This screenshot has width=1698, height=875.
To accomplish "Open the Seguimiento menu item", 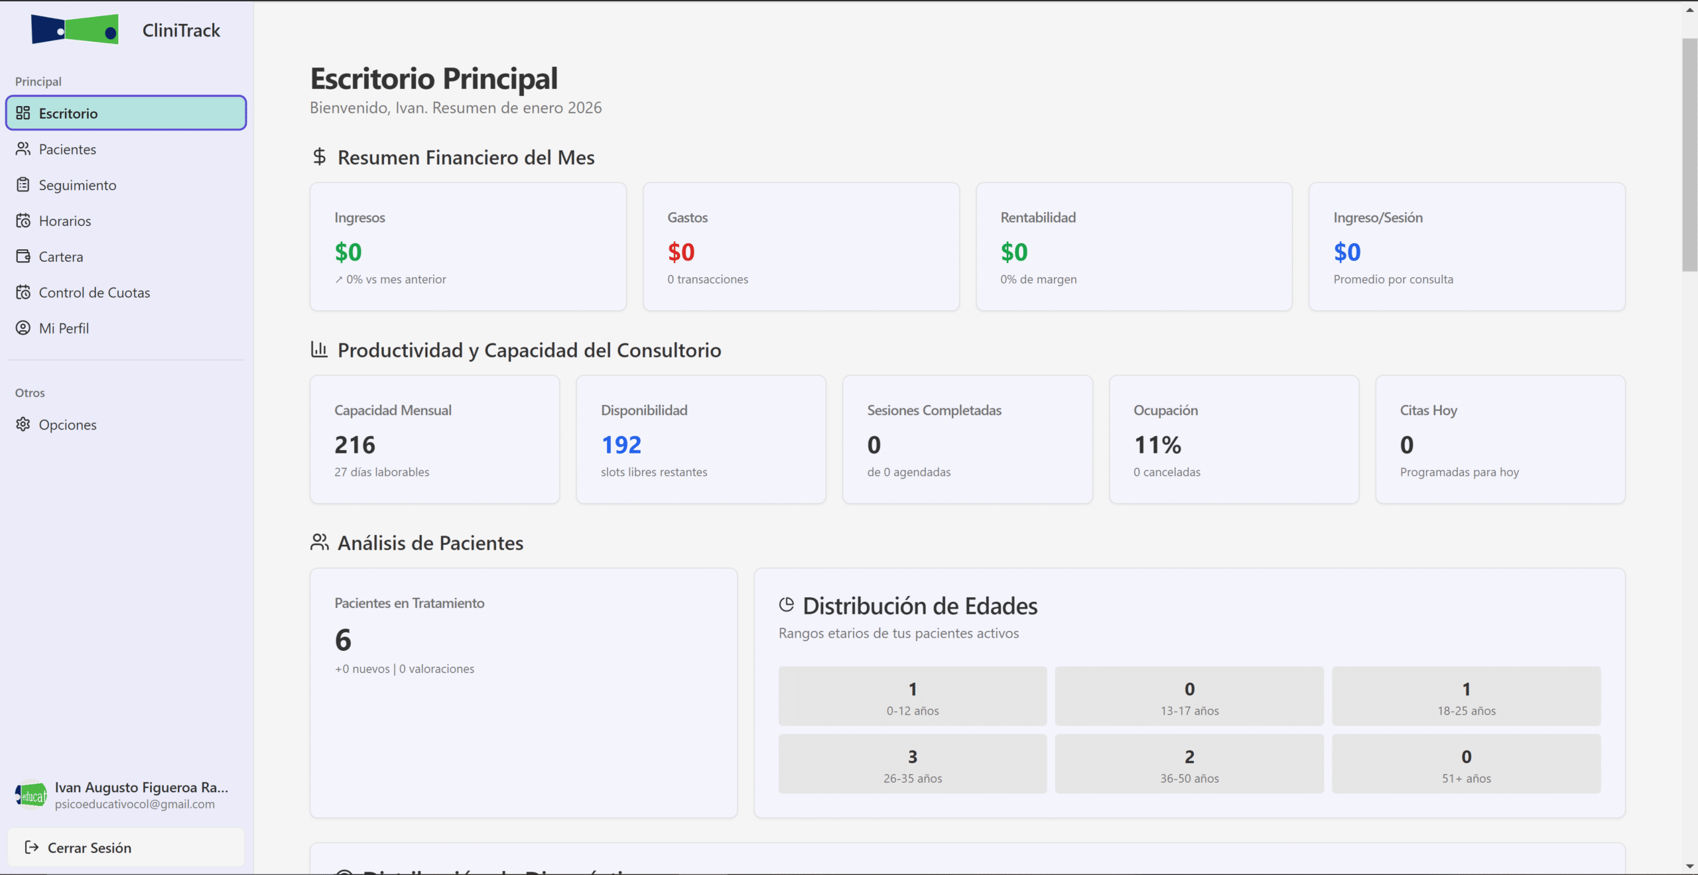I will tap(78, 185).
